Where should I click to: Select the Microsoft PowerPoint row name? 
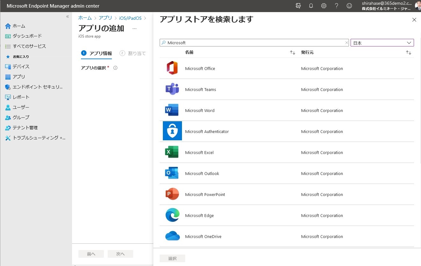205,194
